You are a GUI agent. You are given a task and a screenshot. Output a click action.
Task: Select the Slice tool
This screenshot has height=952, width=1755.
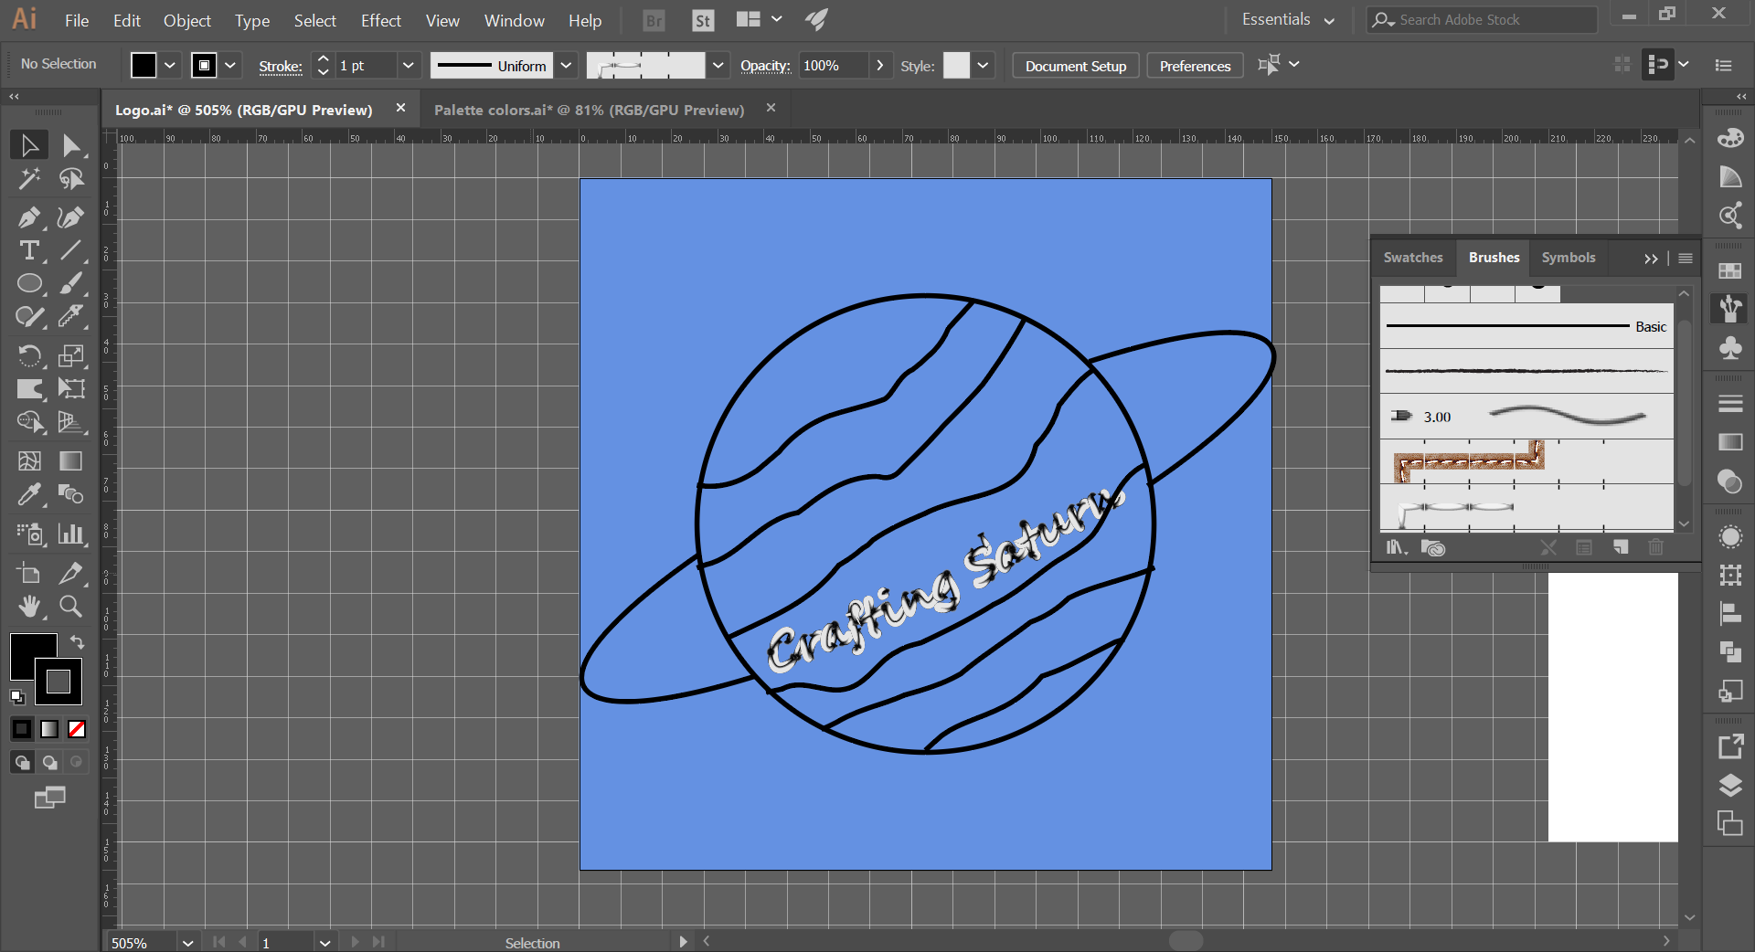(71, 574)
